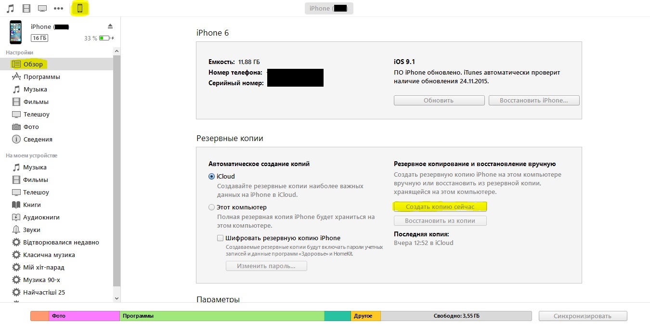Click the Емкость: 11,88 ГБ text
The width and height of the screenshot is (650, 335).
pyautogui.click(x=234, y=62)
